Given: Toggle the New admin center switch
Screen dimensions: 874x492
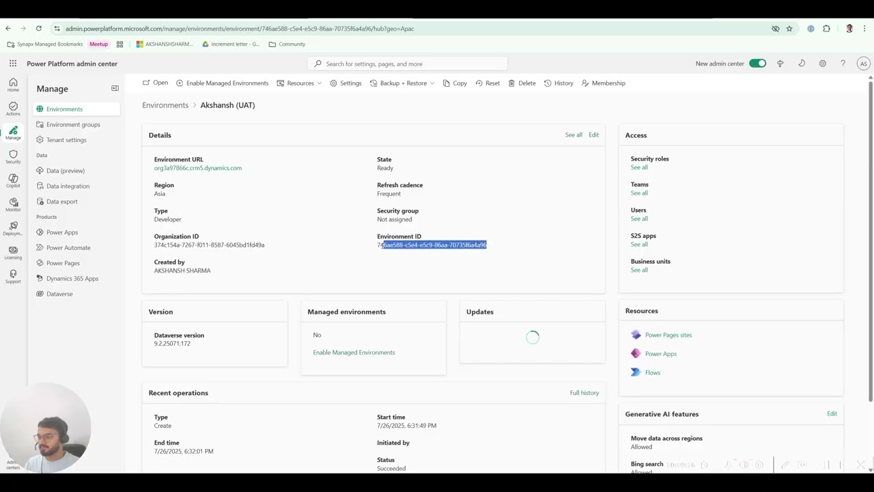Looking at the screenshot, I should point(757,64).
